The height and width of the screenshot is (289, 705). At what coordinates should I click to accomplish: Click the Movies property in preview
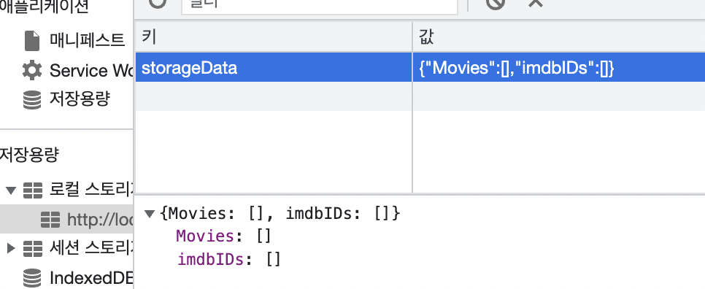(x=204, y=236)
